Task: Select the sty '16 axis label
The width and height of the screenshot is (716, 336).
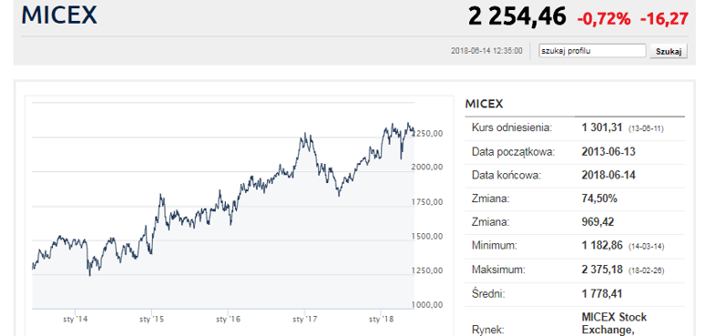Action: tap(229, 319)
